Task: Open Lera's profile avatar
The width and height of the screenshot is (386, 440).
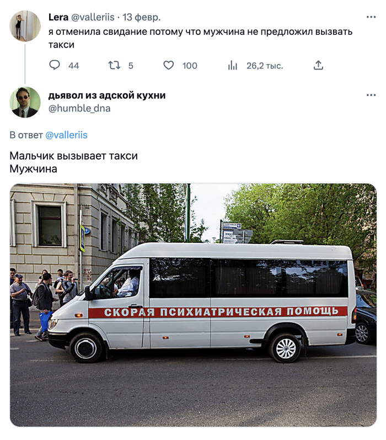Action: [25, 26]
